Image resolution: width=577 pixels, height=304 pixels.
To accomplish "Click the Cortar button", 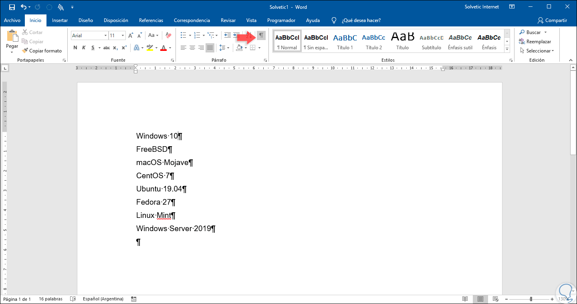I will tap(32, 32).
